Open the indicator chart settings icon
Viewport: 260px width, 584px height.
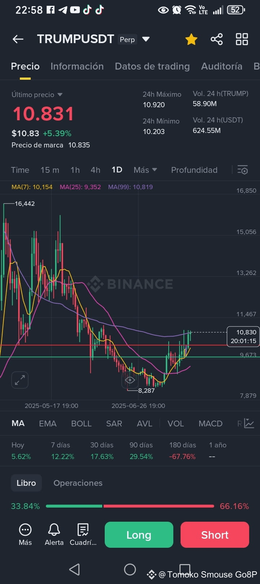249,423
